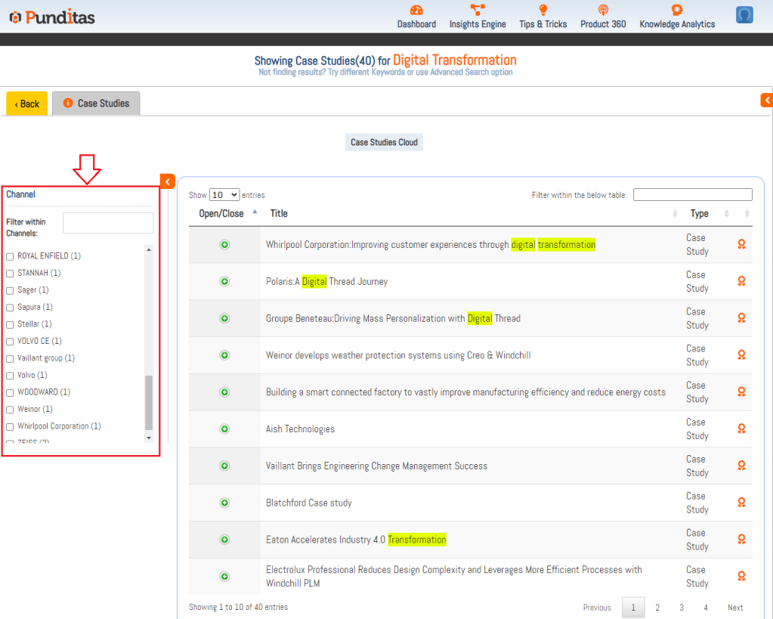This screenshot has width=773, height=619.
Task: Open the Dashboard gauge icon
Action: [x=416, y=10]
